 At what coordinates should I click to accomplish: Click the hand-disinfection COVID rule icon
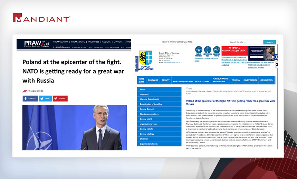click(x=208, y=51)
